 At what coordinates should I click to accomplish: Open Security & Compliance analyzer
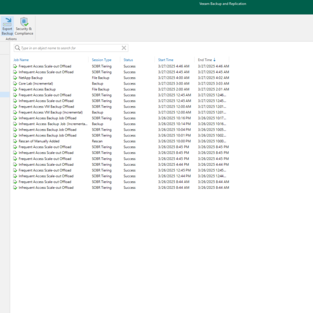[x=24, y=26]
